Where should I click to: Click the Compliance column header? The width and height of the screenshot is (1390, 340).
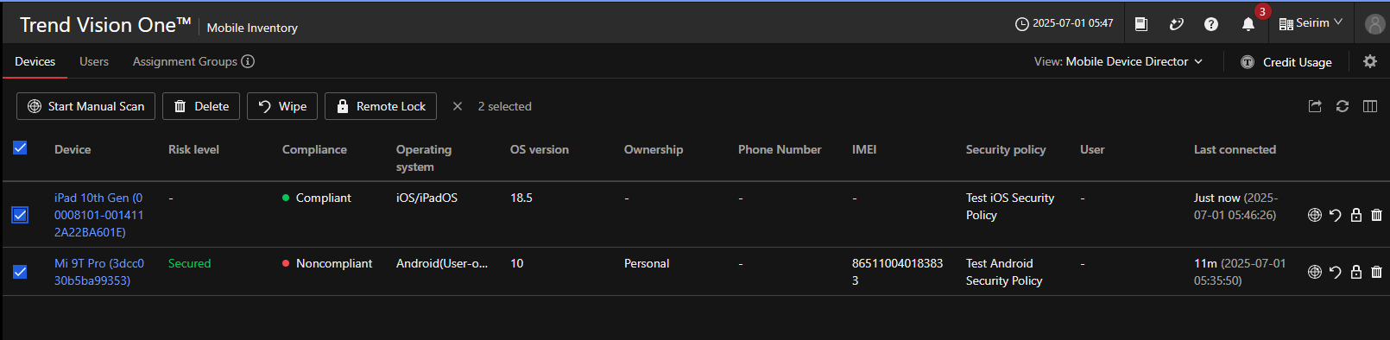(x=314, y=149)
